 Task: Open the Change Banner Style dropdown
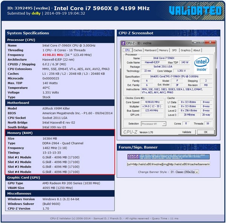(x=184, y=172)
